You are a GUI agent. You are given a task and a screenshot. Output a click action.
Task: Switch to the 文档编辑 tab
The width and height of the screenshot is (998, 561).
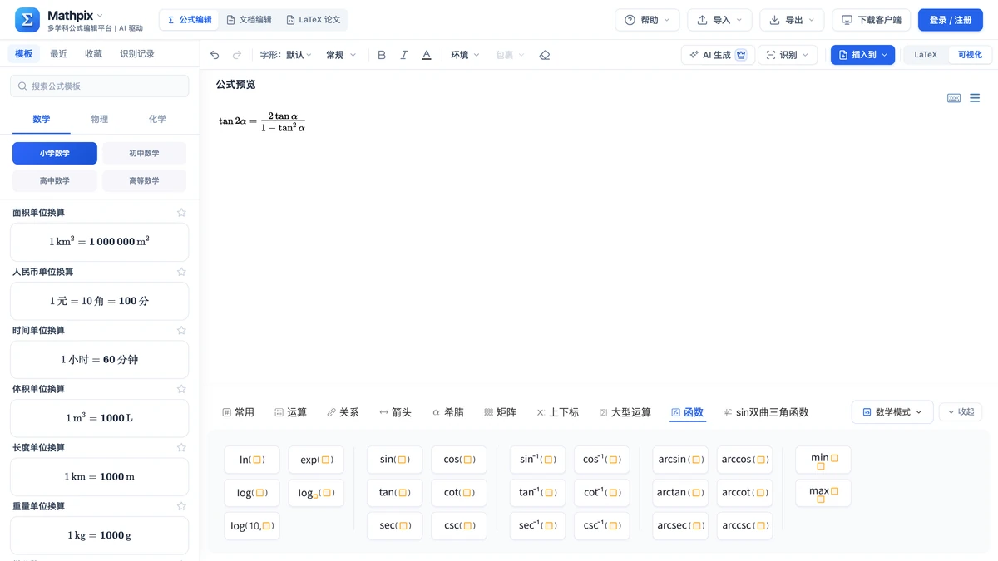249,20
